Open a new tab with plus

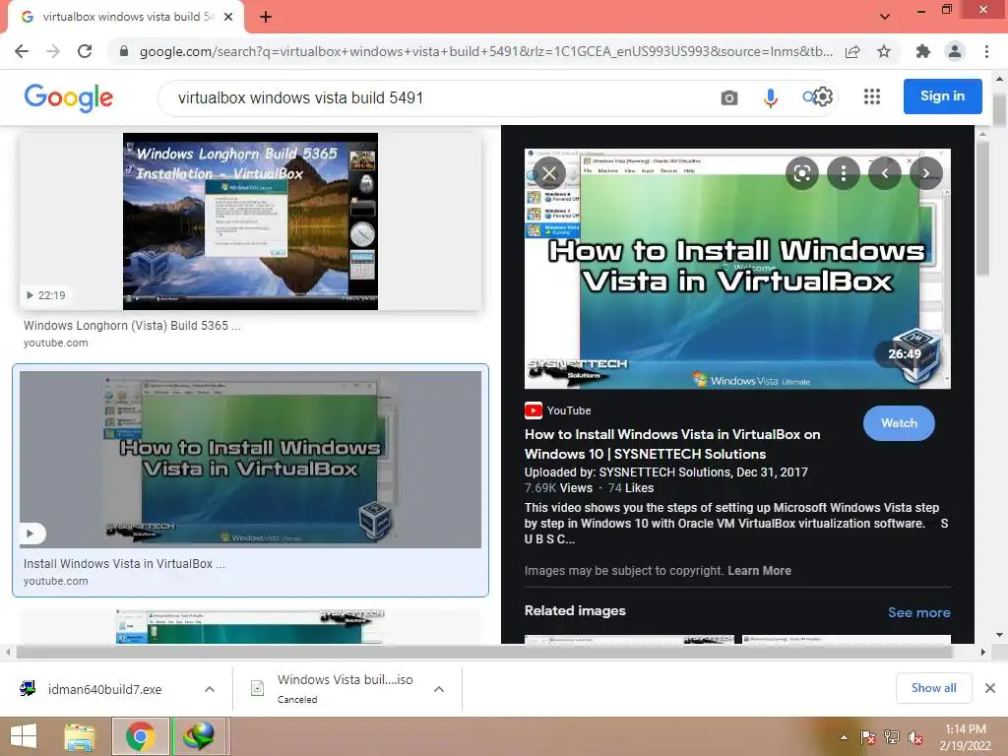(x=266, y=17)
